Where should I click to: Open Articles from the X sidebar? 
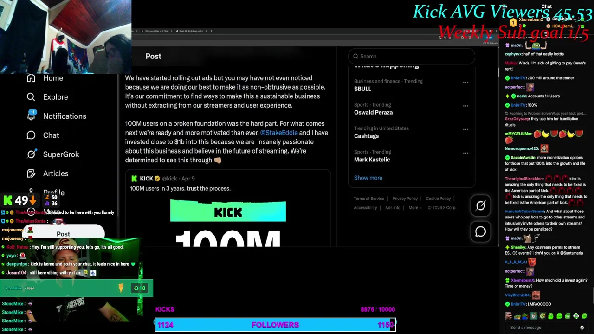(x=47, y=173)
